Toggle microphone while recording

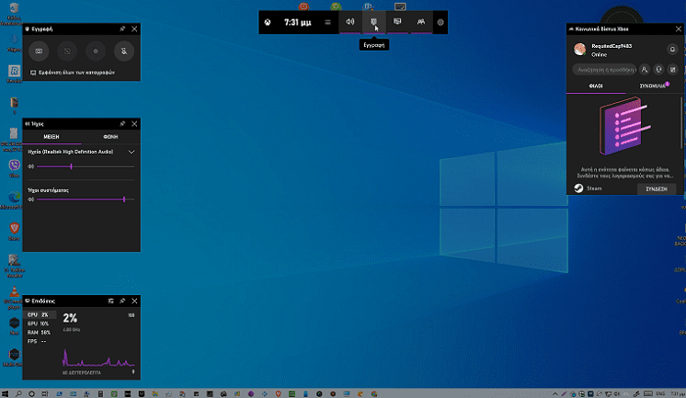click(124, 51)
